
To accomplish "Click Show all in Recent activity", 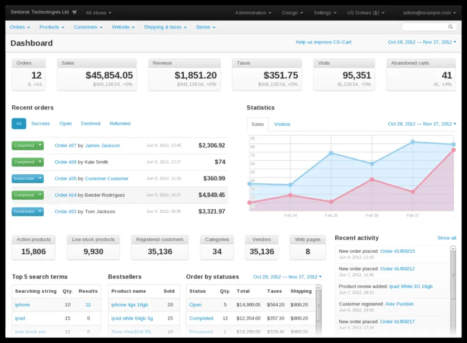I will (x=446, y=238).
